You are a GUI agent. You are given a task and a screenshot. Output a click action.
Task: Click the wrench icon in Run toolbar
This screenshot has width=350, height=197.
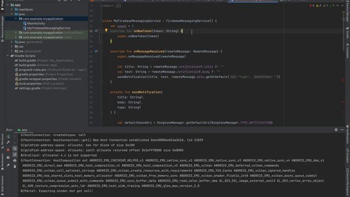click(x=8, y=142)
